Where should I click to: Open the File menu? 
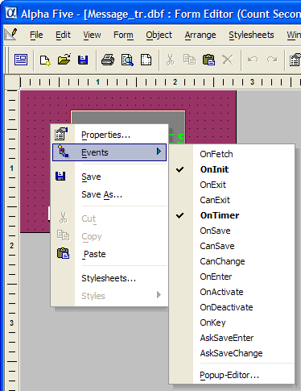point(36,35)
